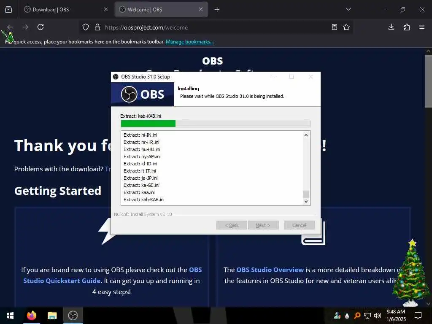Click the OBS logo in the installer header
The width and height of the screenshot is (432, 324).
[143, 94]
